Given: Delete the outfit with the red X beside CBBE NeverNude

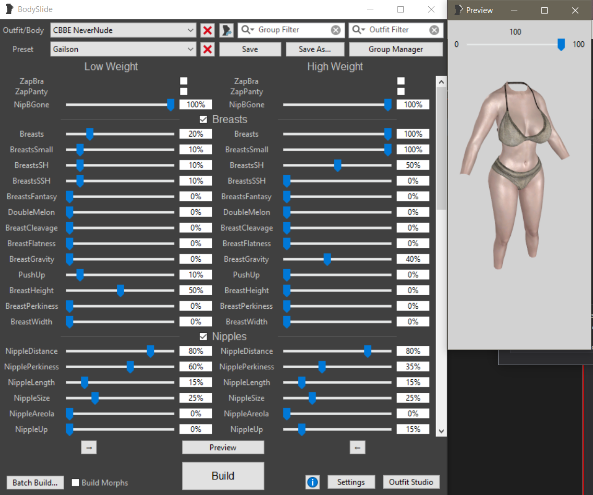Looking at the screenshot, I should 207,30.
